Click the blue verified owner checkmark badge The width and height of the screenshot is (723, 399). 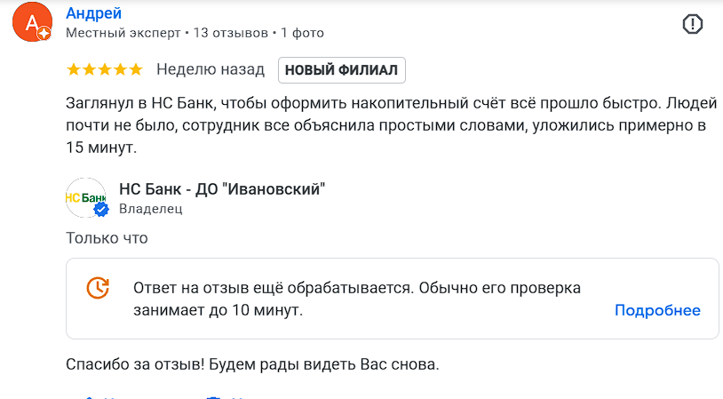101,210
